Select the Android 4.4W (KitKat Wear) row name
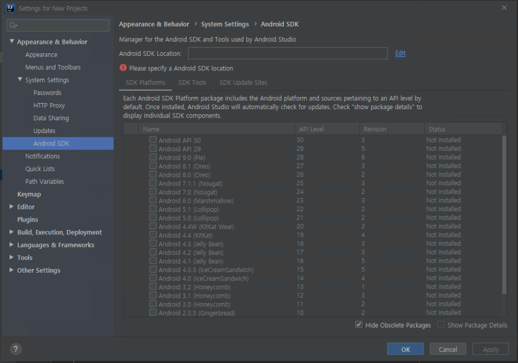Image resolution: width=518 pixels, height=363 pixels. pyautogui.click(x=196, y=227)
